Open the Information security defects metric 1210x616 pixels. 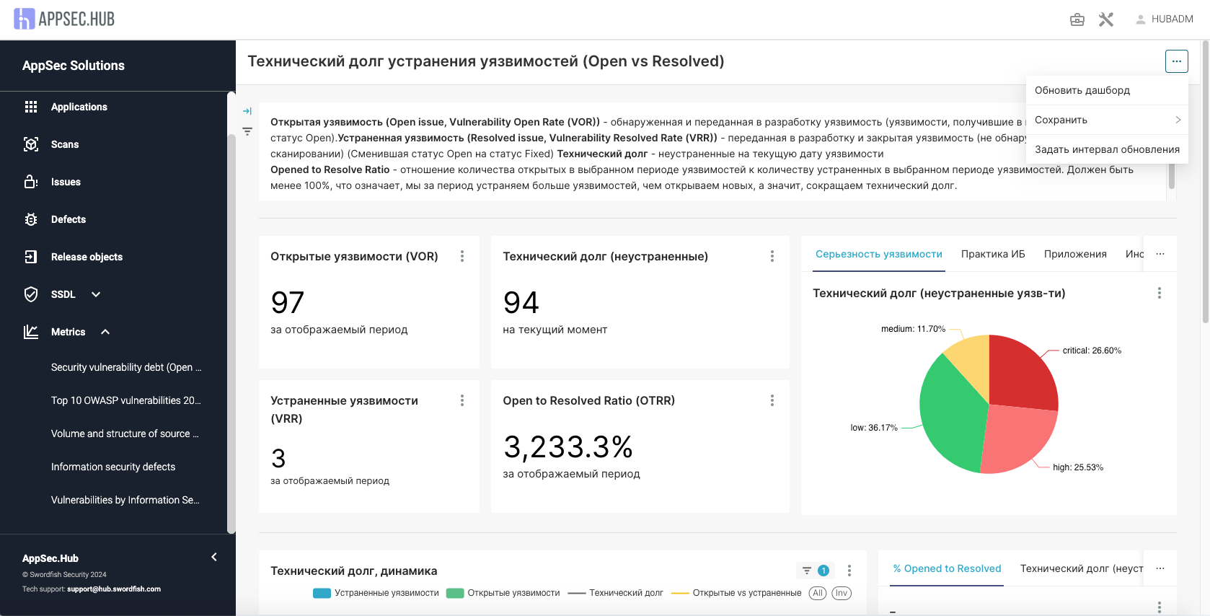(x=113, y=467)
